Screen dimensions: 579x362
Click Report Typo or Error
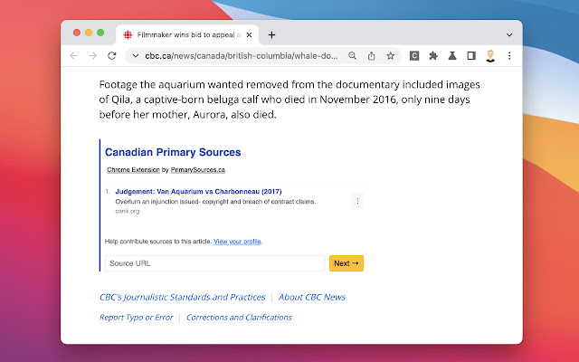[137, 318]
